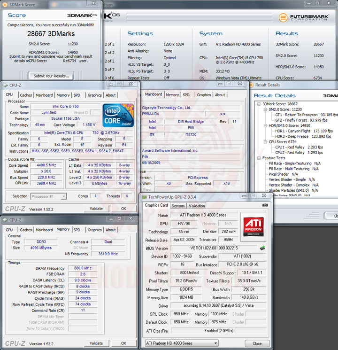Open the Memory tab in top CPU-Z window
338x350 pixels.
pyautogui.click(x=63, y=95)
